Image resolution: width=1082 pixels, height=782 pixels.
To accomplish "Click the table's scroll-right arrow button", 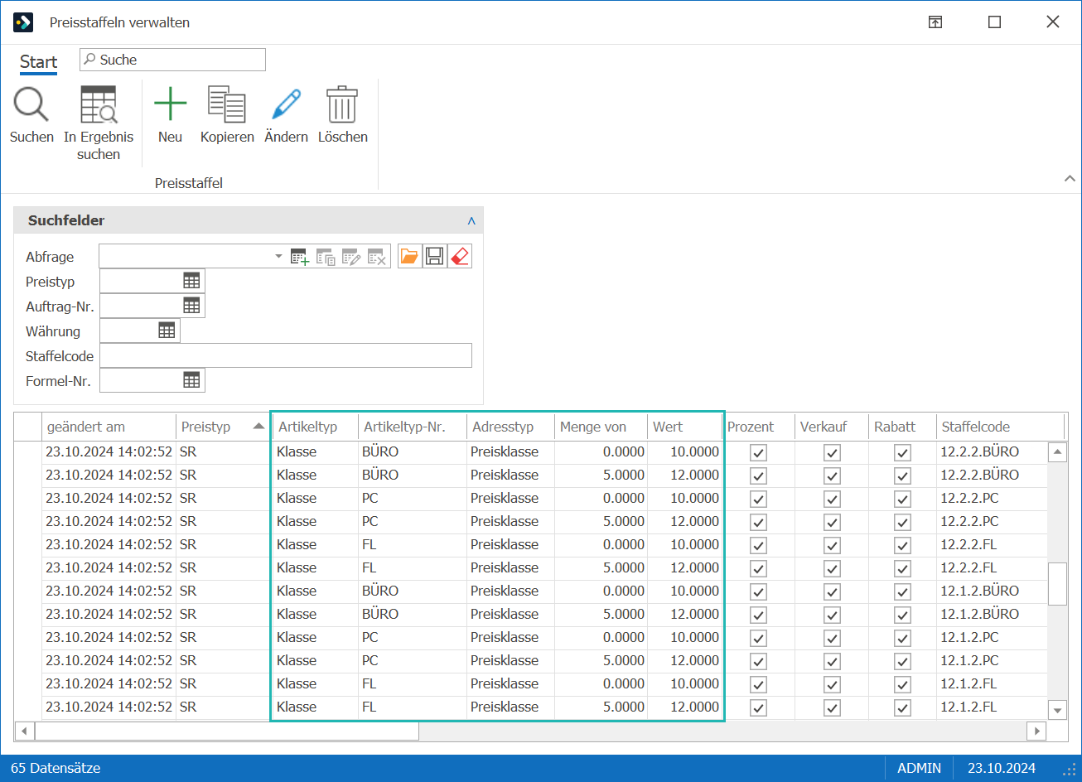I will (x=1036, y=731).
